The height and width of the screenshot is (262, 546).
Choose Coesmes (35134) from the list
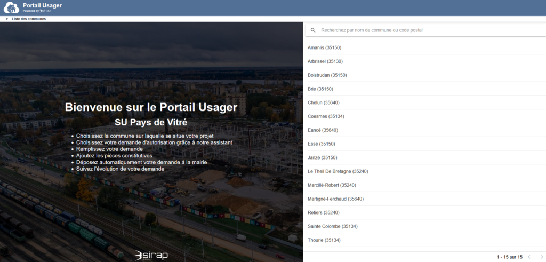click(x=326, y=116)
